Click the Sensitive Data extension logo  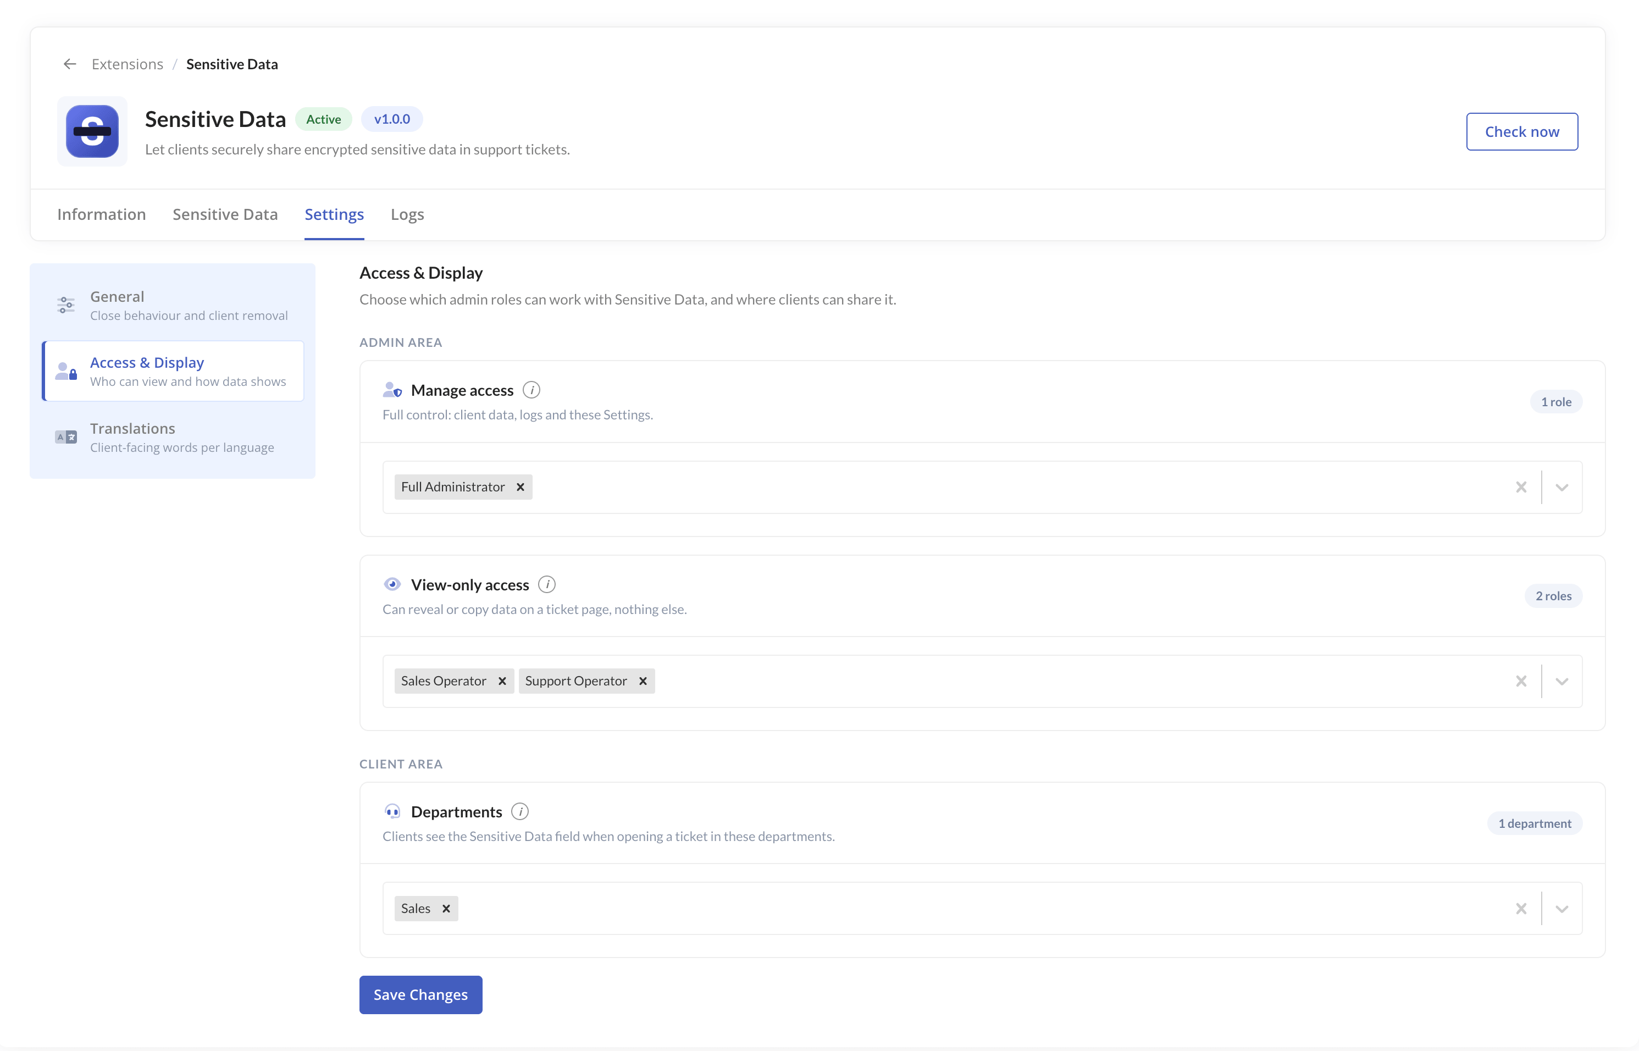(x=92, y=131)
